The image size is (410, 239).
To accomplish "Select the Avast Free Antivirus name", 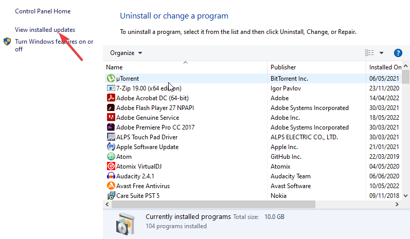I will [143, 186].
